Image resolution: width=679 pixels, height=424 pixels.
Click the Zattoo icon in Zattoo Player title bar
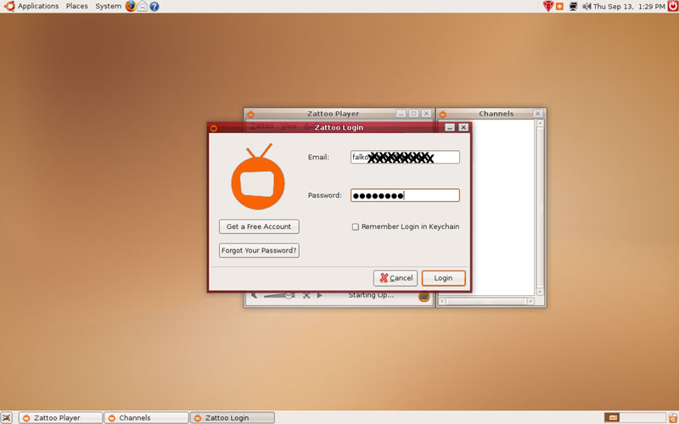coord(250,114)
